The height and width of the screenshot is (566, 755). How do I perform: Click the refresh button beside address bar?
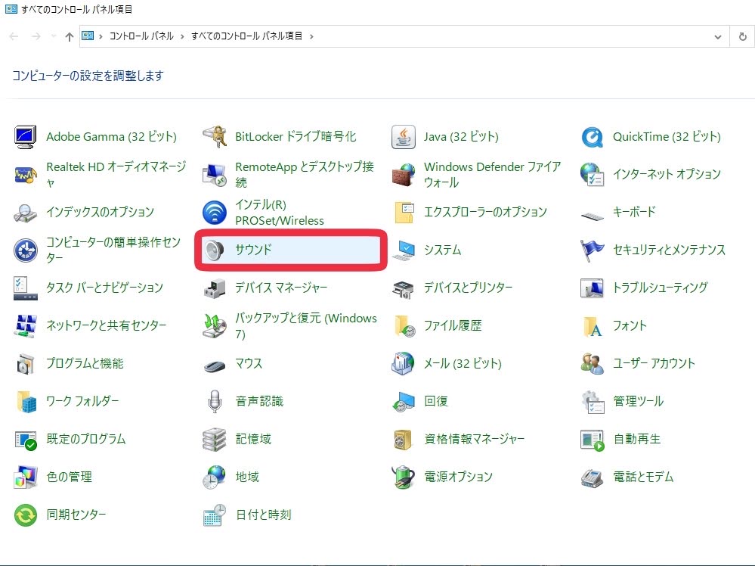[742, 36]
